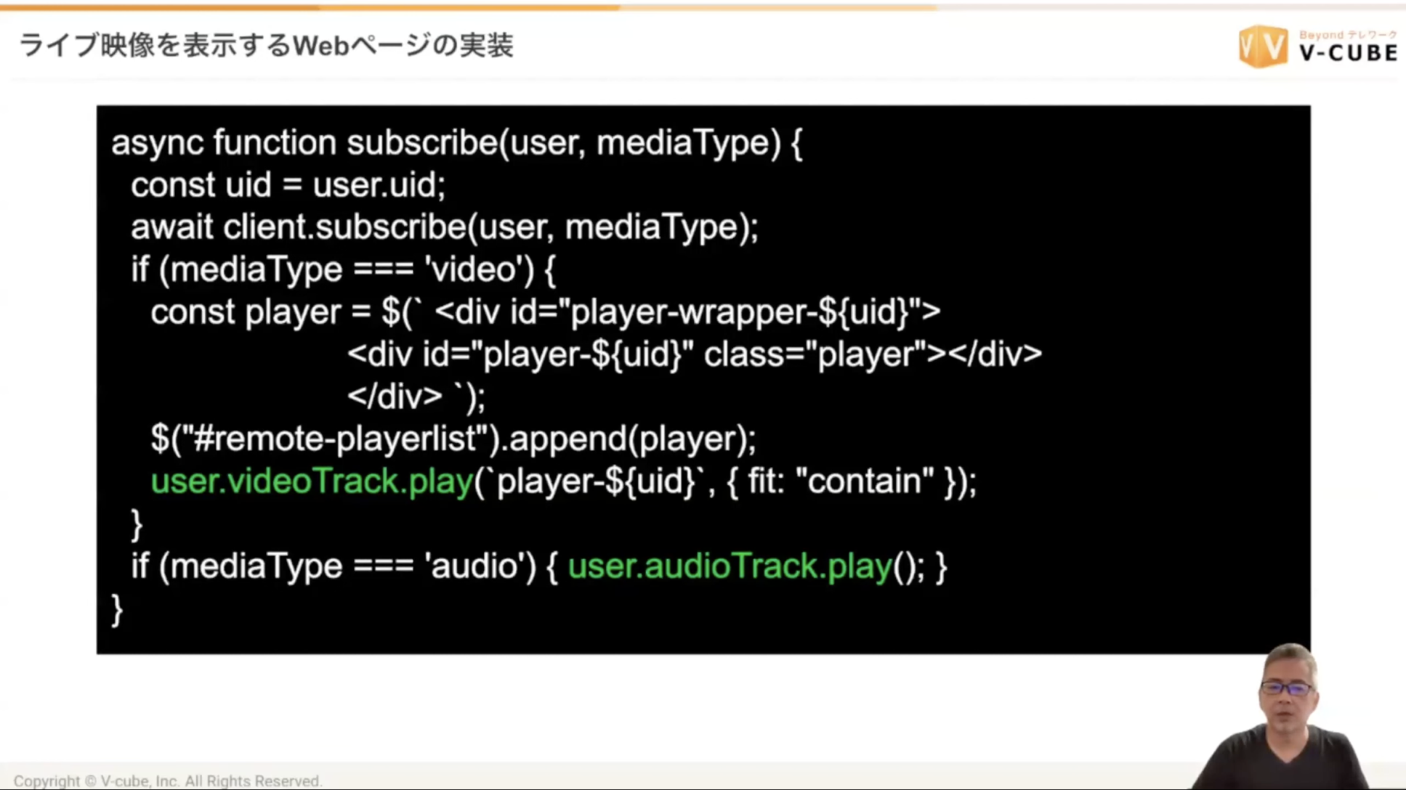Screen dimensions: 1406x790
Task: Click the closing </div> `); code line
Action: [416, 396]
